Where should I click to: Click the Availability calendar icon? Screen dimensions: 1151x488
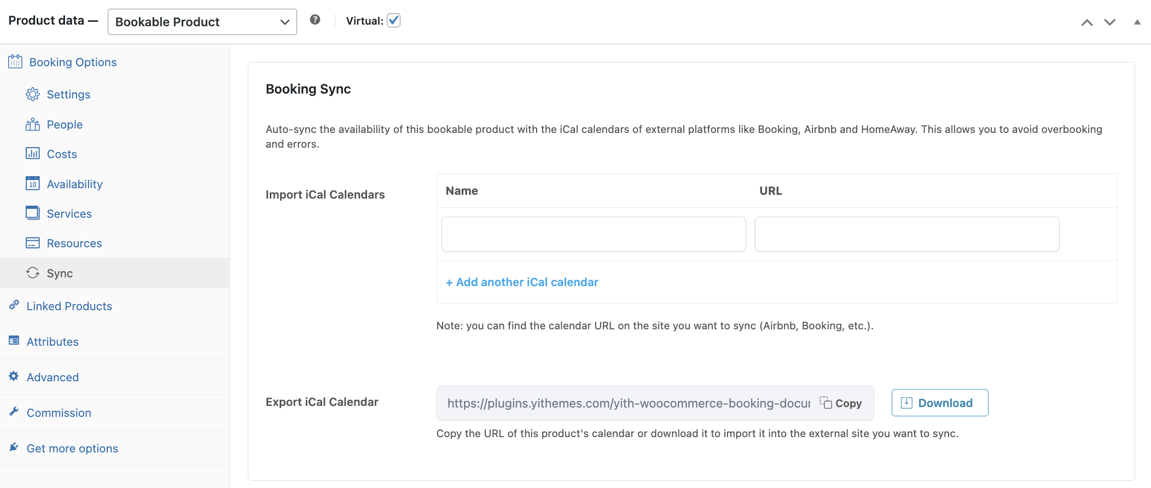(33, 183)
